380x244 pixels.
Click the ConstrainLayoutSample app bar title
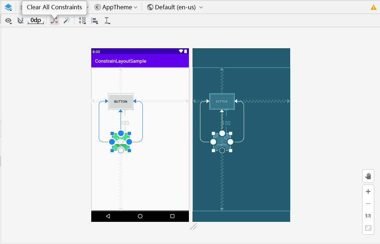[121, 61]
